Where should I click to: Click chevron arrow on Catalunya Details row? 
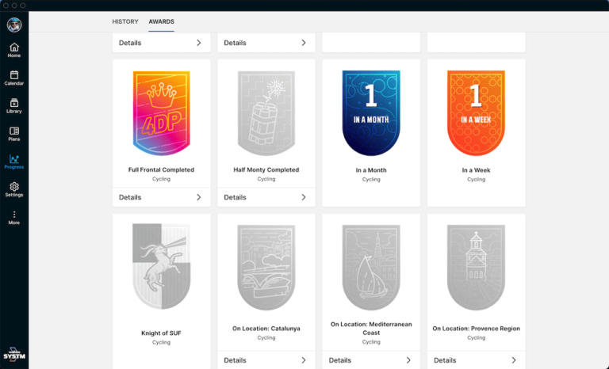pos(304,360)
